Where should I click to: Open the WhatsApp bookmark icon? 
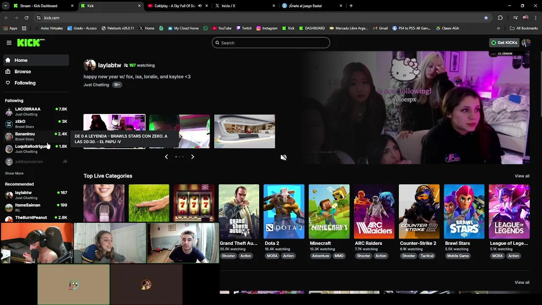point(206,28)
